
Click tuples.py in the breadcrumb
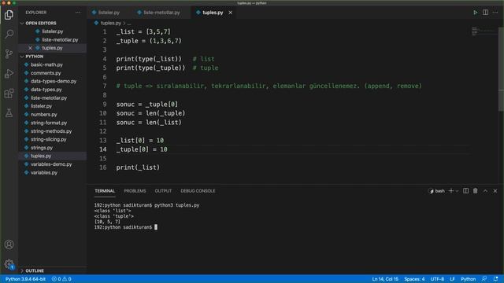tap(110, 23)
